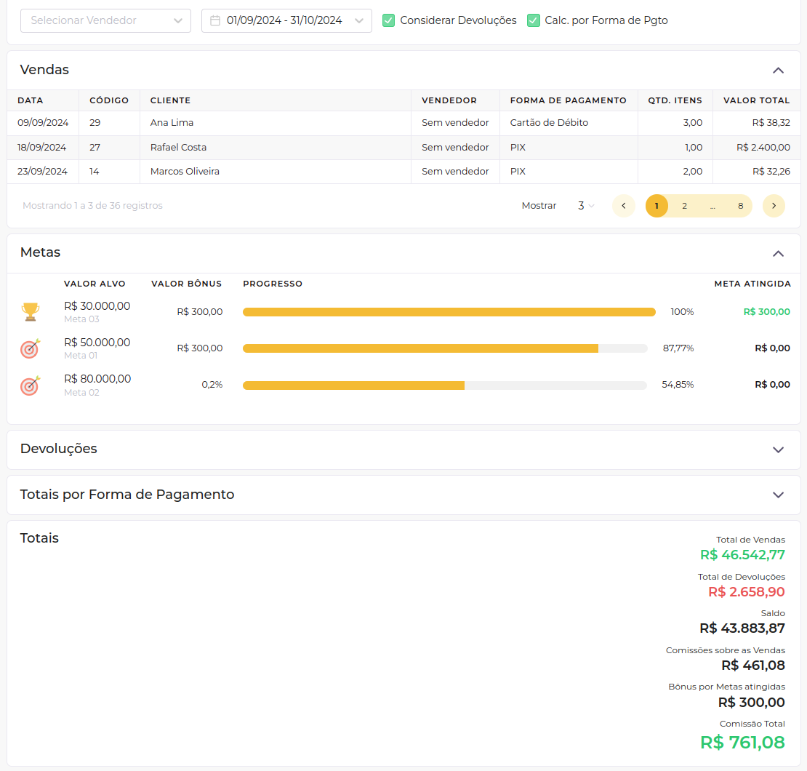Open the Selecionar Vendedor dropdown
The image size is (807, 771).
(105, 20)
